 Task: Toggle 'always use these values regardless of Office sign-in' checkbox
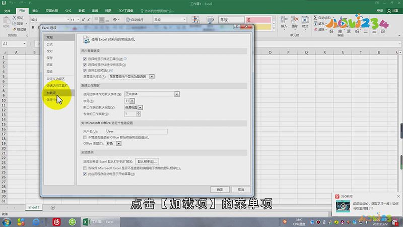tap(85, 137)
